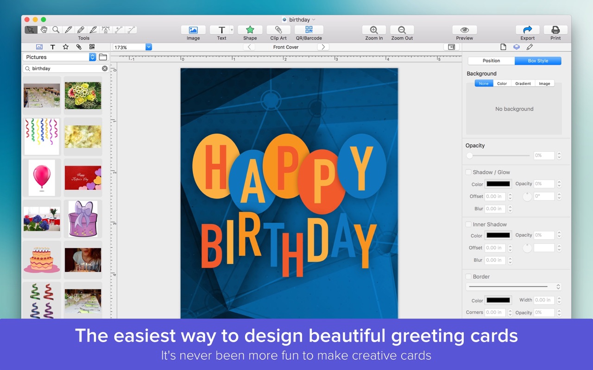Enable the Shadow / Glow checkbox
Viewport: 593px width, 370px height.
[x=468, y=172]
